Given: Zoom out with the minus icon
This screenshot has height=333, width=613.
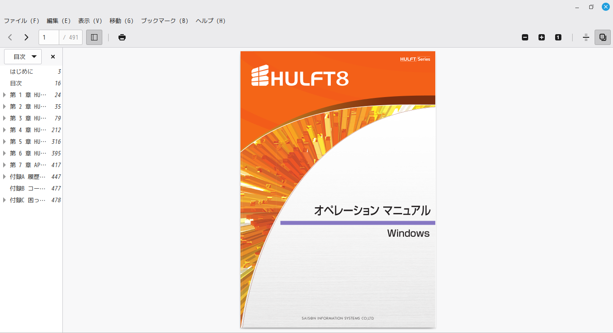Looking at the screenshot, I should pos(525,37).
